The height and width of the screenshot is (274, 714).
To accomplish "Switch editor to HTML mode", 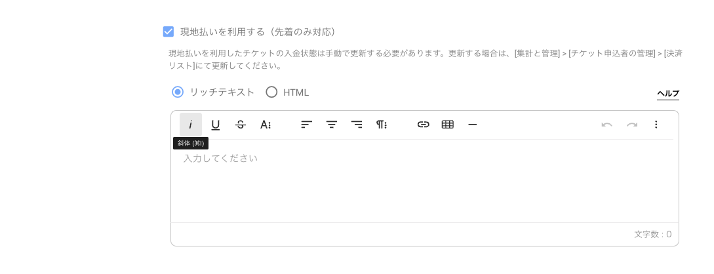I will (271, 92).
